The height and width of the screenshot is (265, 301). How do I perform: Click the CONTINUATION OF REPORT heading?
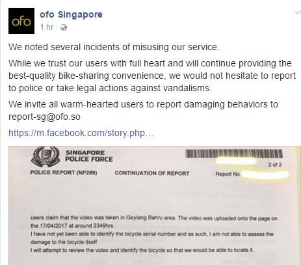tap(152, 173)
